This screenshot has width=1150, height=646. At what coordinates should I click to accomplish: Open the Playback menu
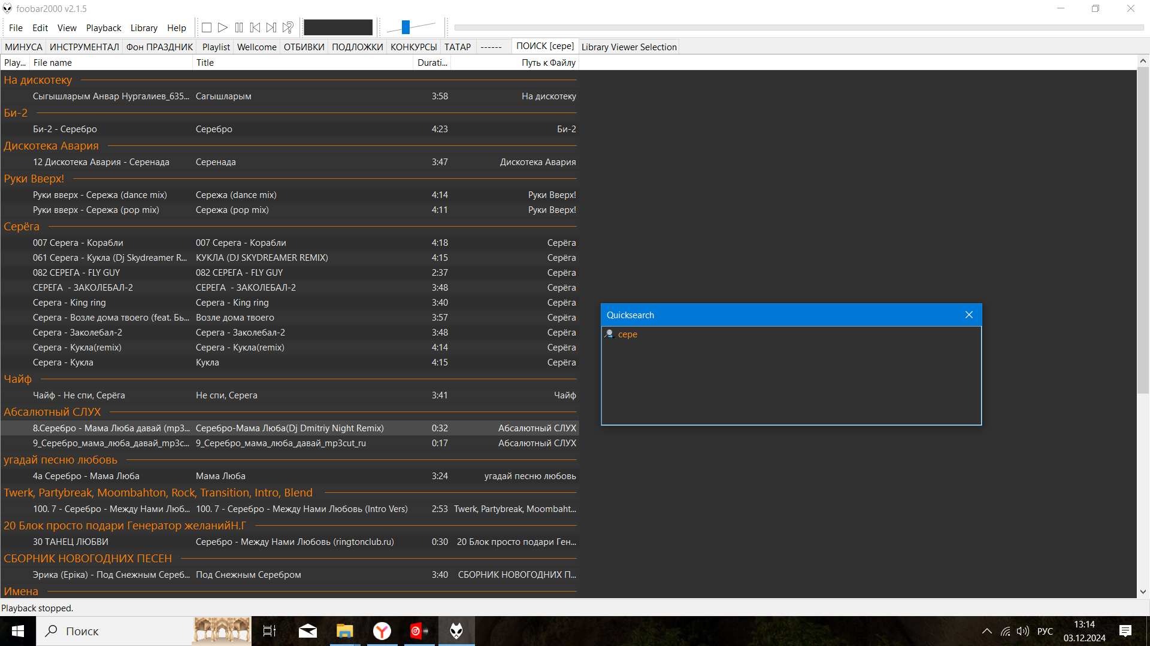(104, 28)
